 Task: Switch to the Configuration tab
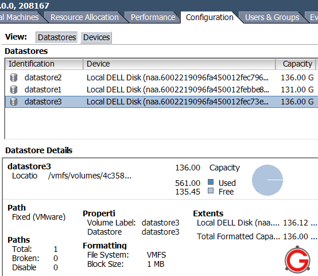click(x=210, y=17)
